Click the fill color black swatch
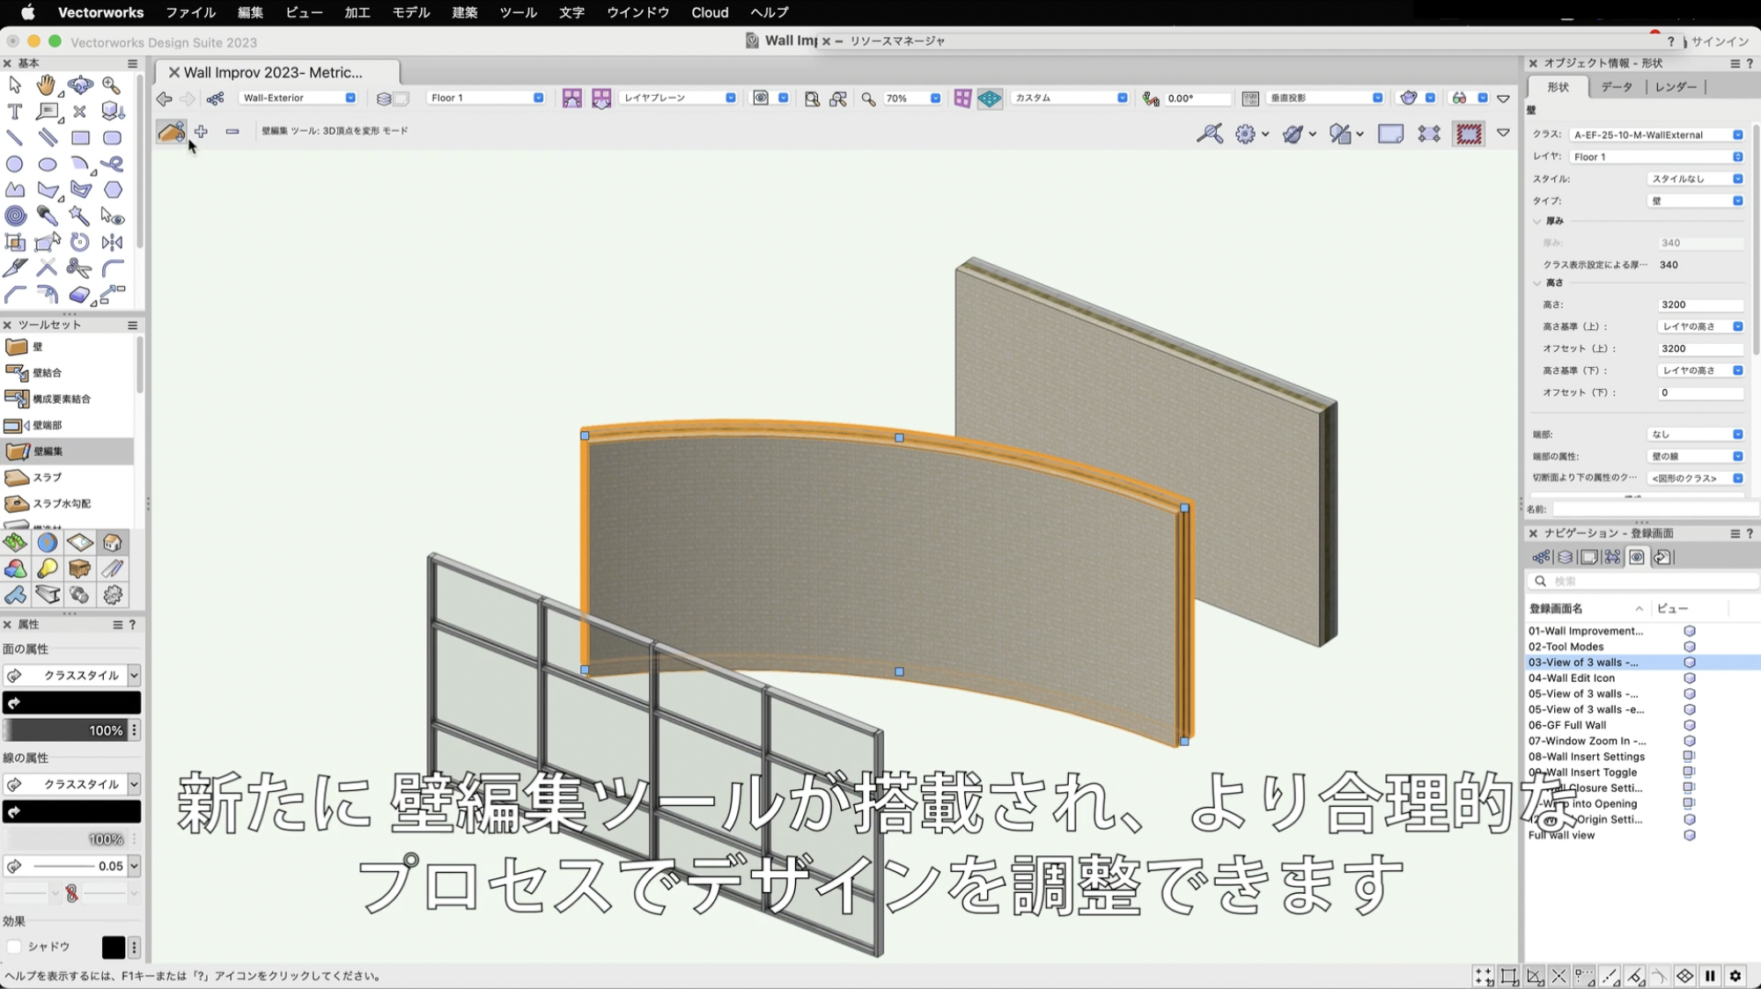 tap(72, 703)
